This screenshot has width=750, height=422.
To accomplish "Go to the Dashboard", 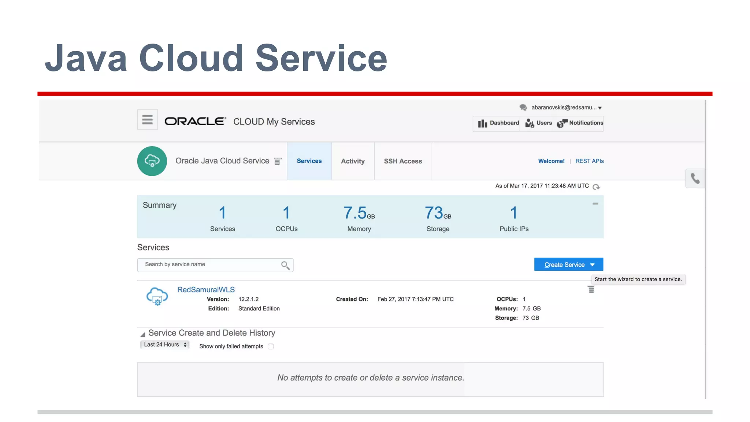I will coord(498,123).
